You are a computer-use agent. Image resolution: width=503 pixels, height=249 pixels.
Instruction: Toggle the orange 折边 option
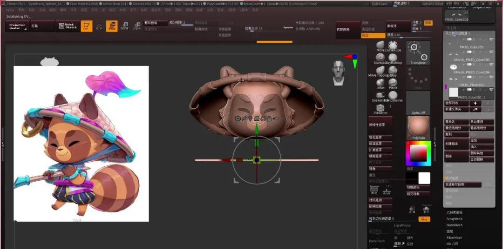click(x=373, y=35)
